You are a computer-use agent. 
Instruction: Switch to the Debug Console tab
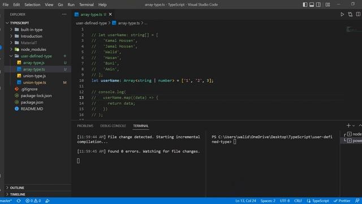coord(113,126)
